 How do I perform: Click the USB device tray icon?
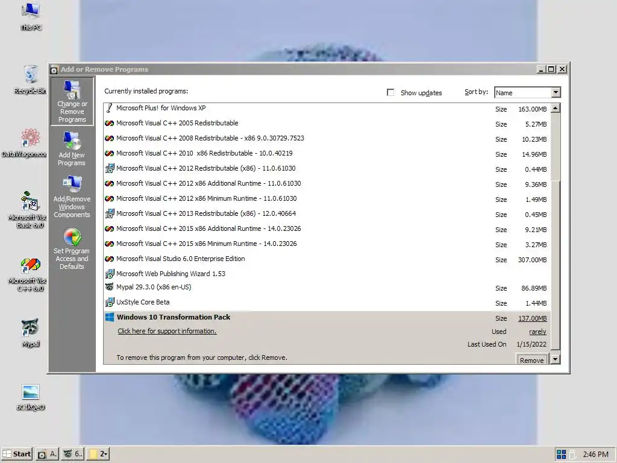pos(572,455)
